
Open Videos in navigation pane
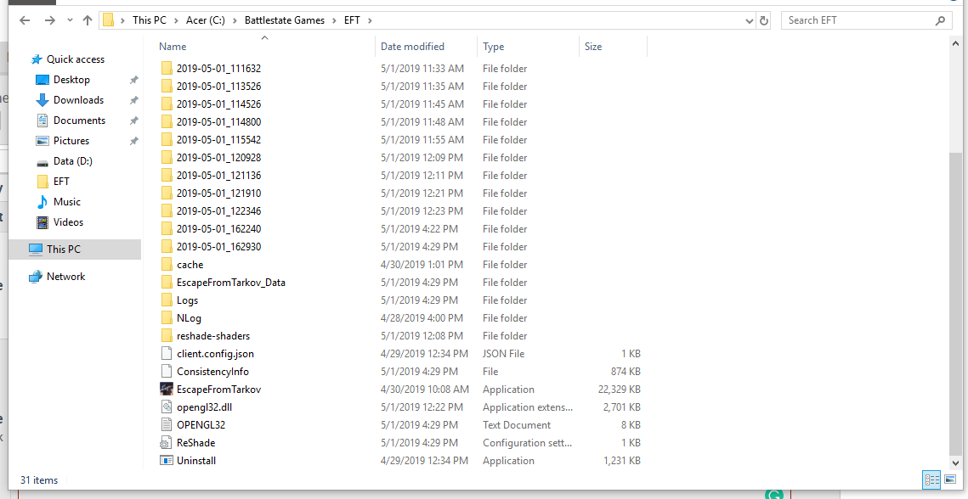[68, 222]
